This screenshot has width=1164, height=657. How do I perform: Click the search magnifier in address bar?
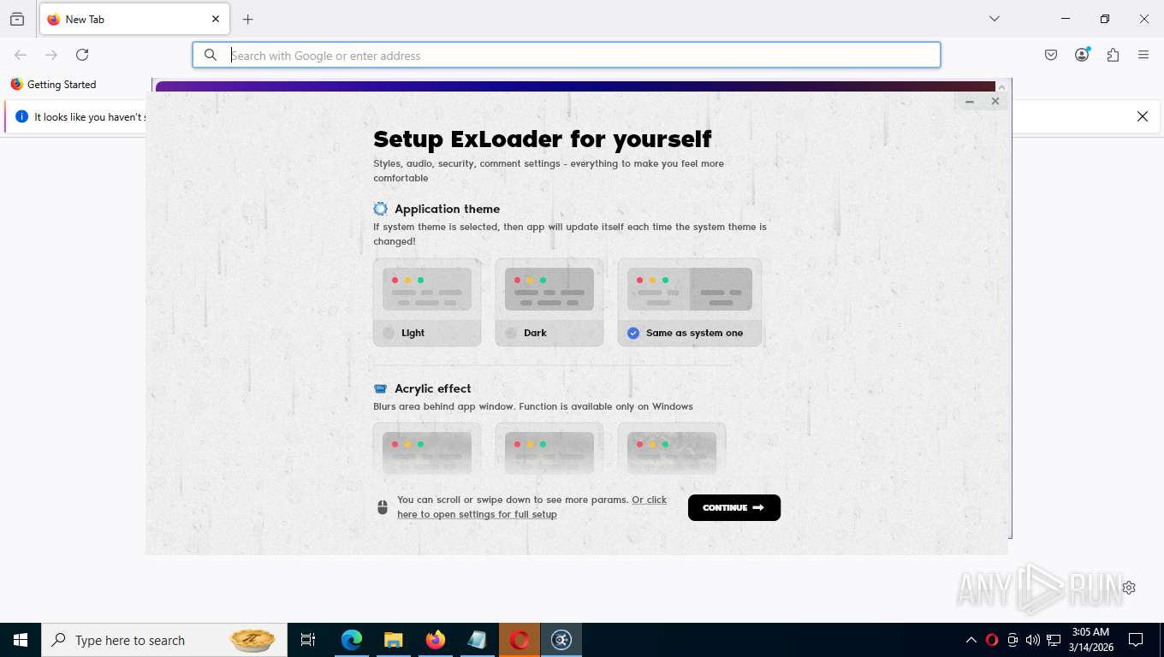(x=211, y=55)
